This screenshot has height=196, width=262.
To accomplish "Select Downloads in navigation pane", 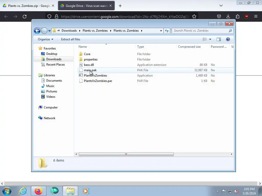I will [x=54, y=59].
